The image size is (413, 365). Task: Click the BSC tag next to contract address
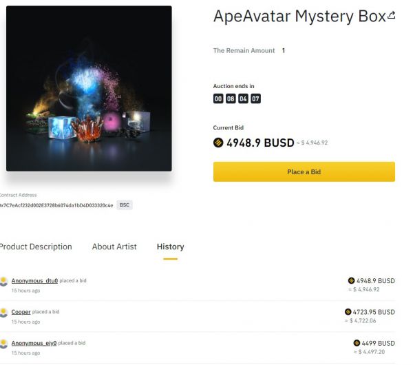coord(125,205)
